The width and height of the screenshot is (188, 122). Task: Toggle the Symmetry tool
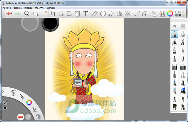[x=127, y=14]
